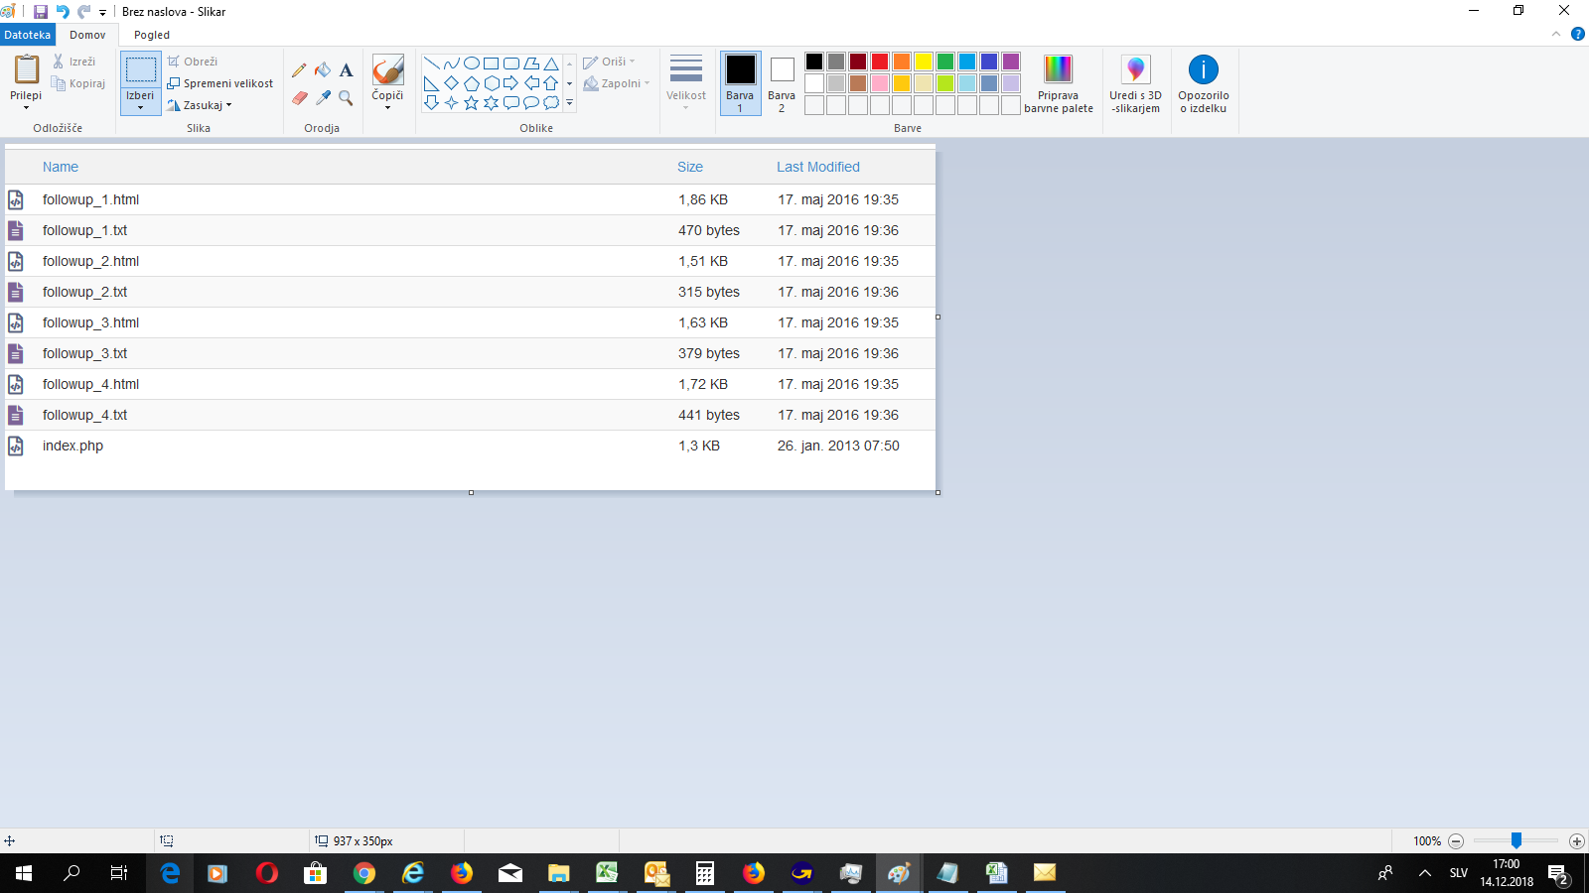
Task: Pick the green color swatch
Action: tap(945, 62)
